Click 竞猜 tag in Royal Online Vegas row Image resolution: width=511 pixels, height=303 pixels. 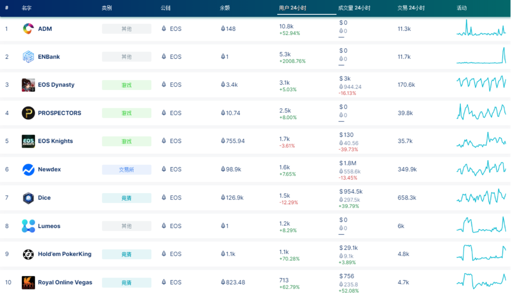[127, 282]
